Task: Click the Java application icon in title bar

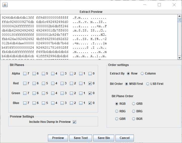Action: (x=5, y=5)
